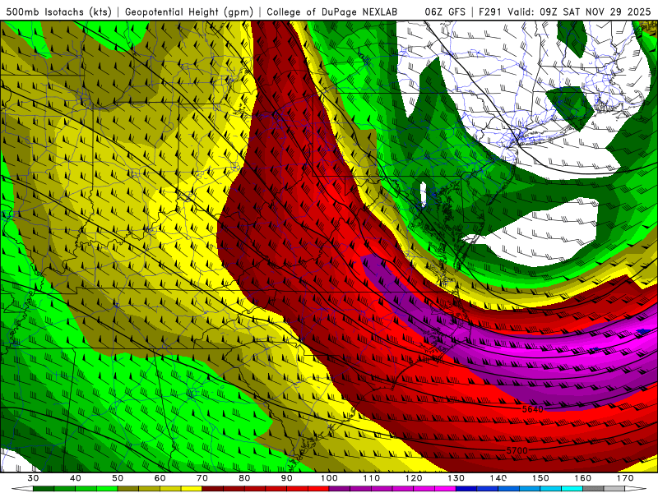Click the 100 value on the legend
The height and width of the screenshot is (493, 658).
tap(329, 478)
